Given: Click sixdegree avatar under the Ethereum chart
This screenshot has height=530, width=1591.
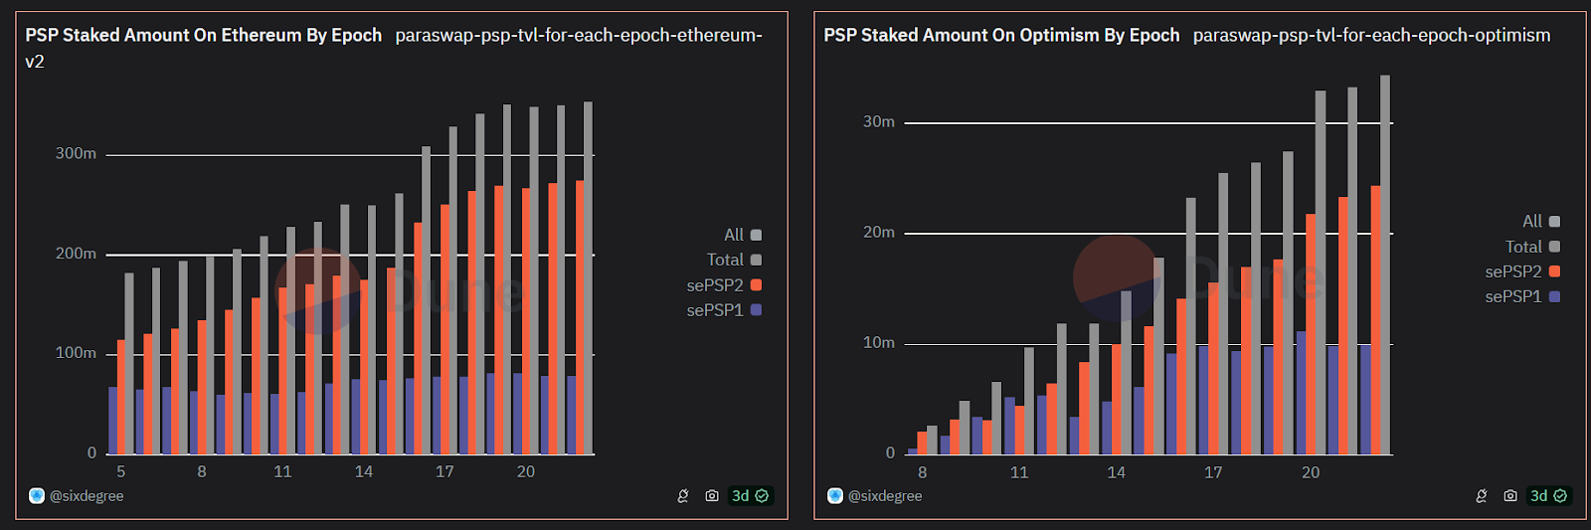Looking at the screenshot, I should point(37,495).
